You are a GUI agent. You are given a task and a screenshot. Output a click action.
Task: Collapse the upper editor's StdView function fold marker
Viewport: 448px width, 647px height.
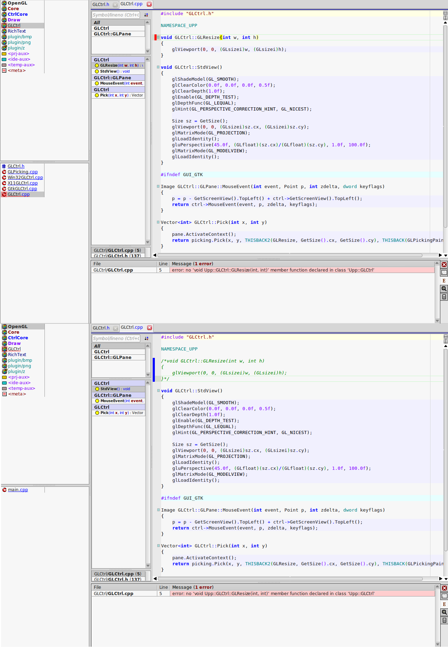(x=158, y=67)
